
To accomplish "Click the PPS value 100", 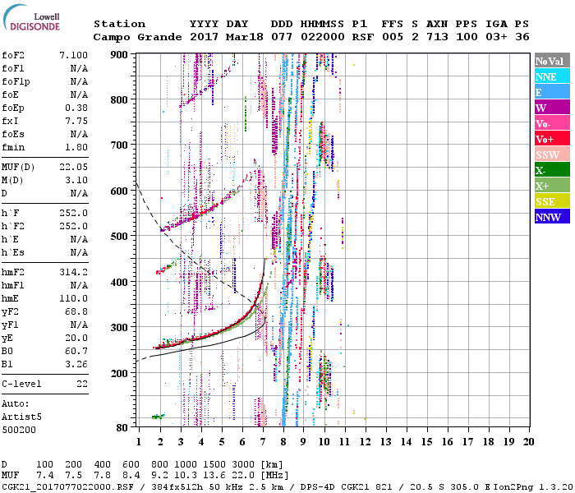I will coord(467,37).
